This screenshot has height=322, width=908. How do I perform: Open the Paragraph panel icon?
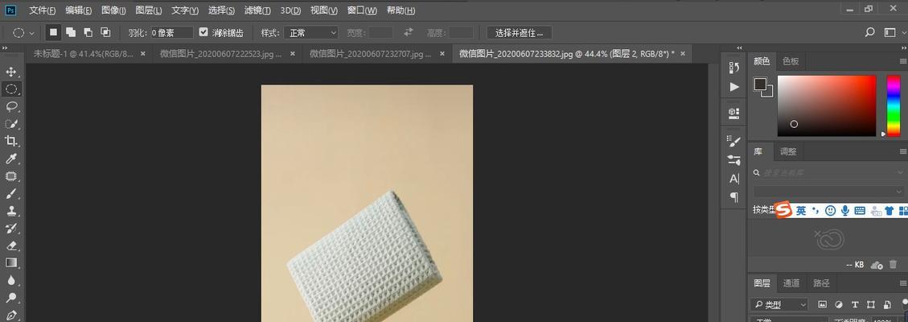[734, 197]
